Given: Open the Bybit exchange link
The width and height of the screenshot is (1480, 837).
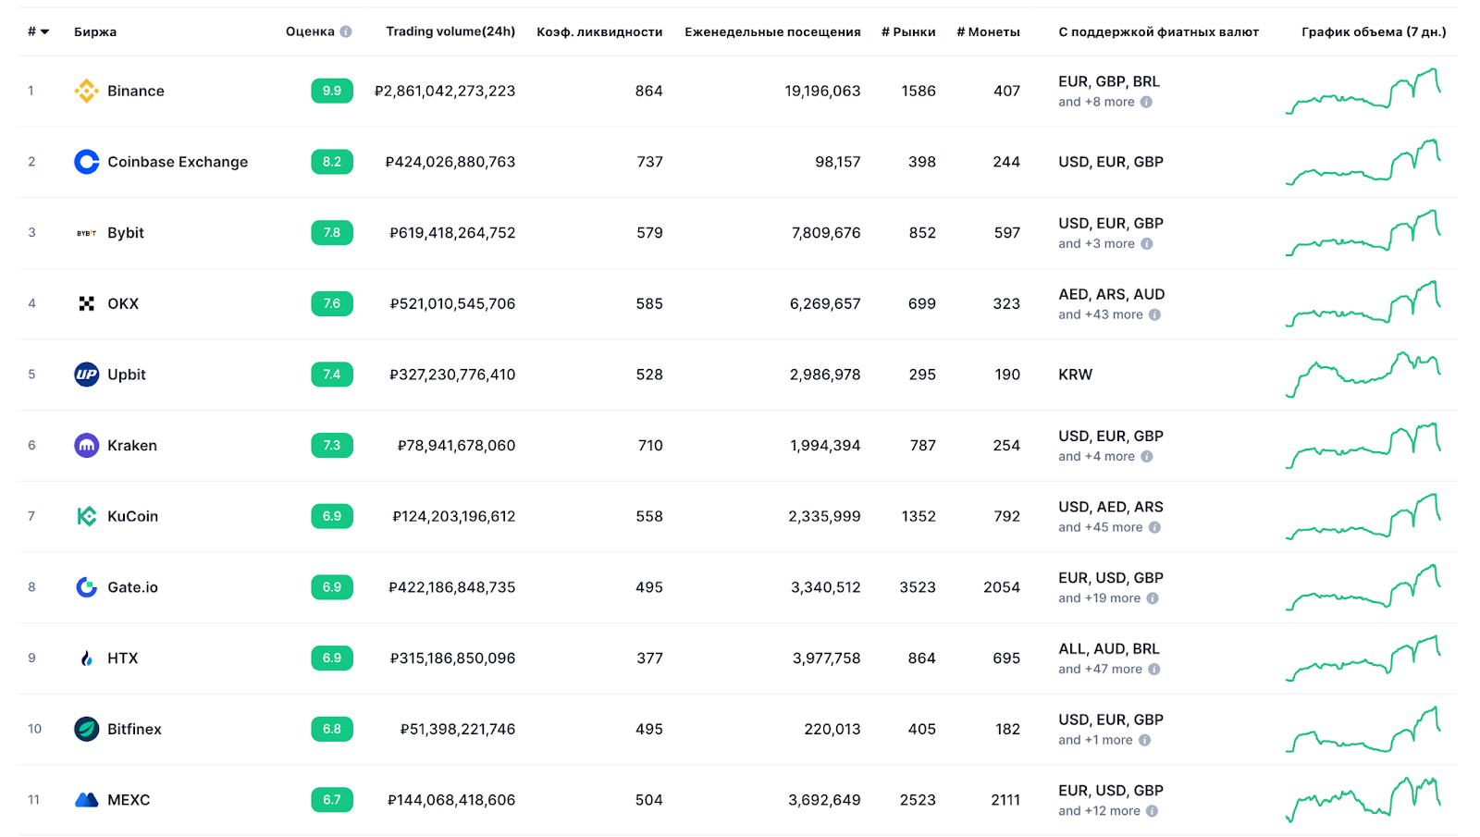Looking at the screenshot, I should (126, 233).
